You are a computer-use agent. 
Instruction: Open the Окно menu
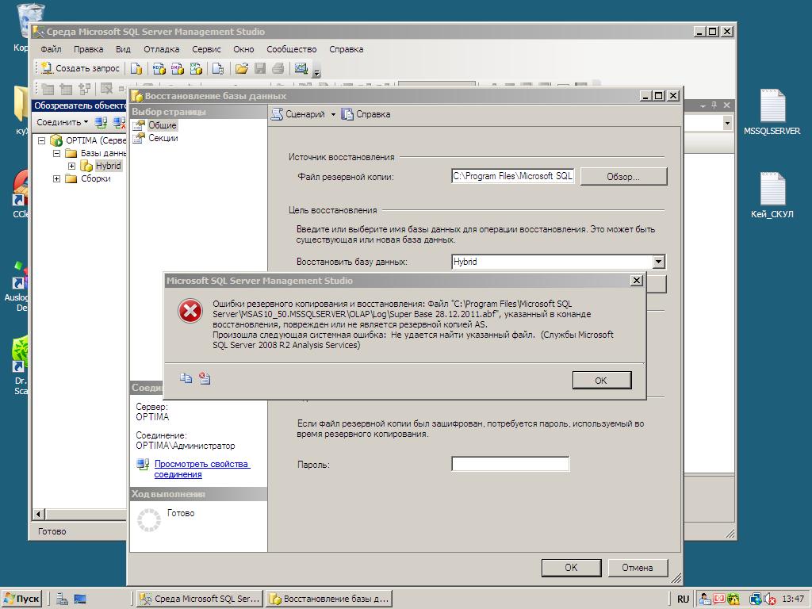click(243, 49)
